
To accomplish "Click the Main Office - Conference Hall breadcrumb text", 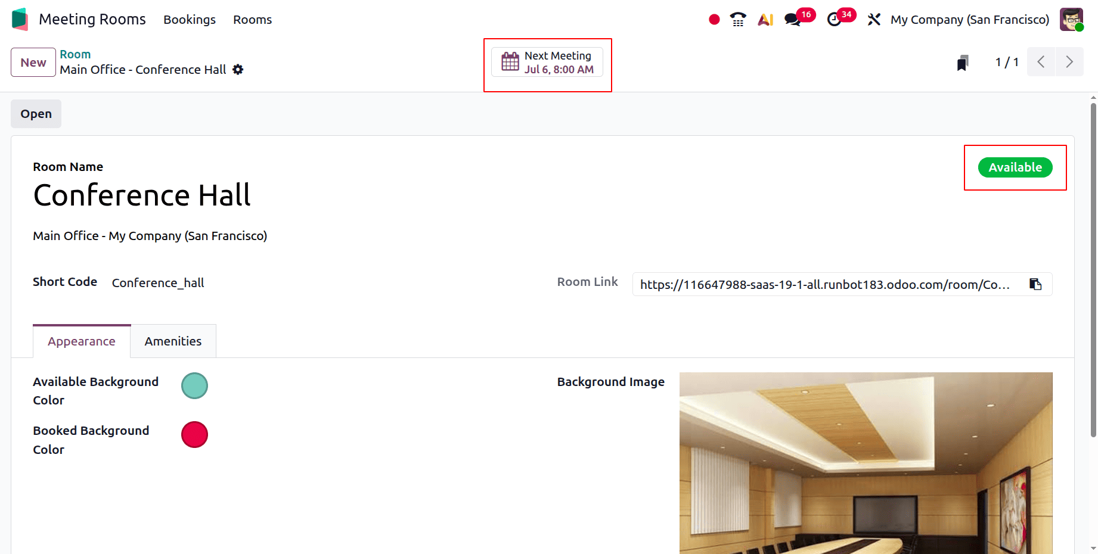I will (143, 70).
